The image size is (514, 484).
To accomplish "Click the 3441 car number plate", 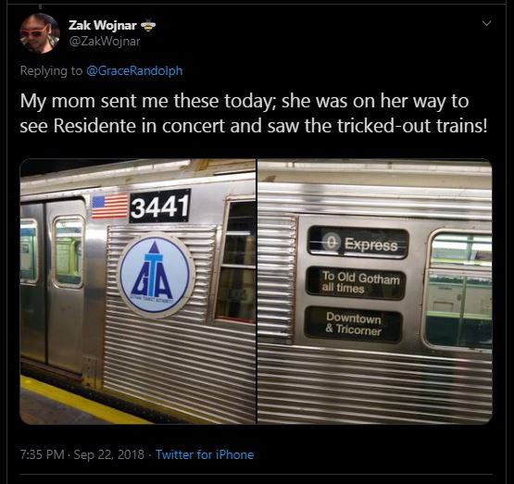I will click(x=160, y=206).
